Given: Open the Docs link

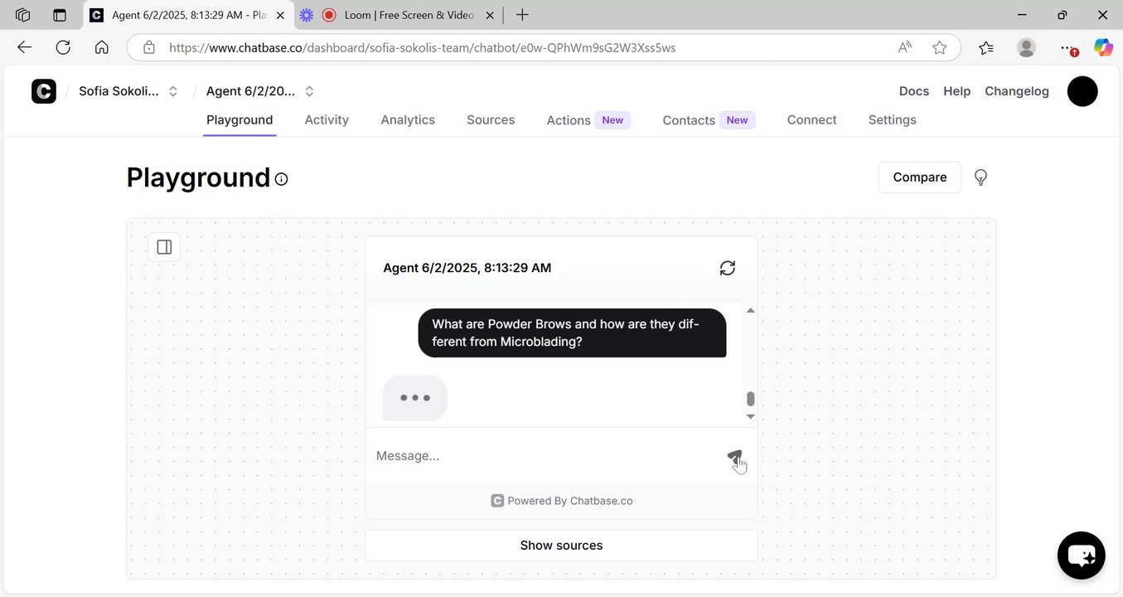Looking at the screenshot, I should coord(913,91).
